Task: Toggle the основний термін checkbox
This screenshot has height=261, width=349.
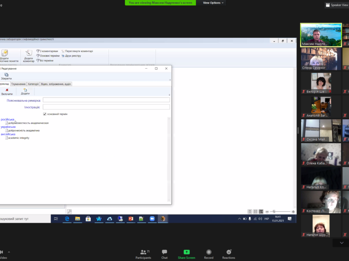Action: 44,114
